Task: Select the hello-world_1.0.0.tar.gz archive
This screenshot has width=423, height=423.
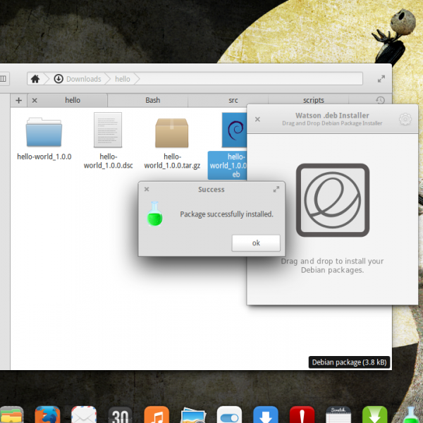Action: [x=171, y=133]
